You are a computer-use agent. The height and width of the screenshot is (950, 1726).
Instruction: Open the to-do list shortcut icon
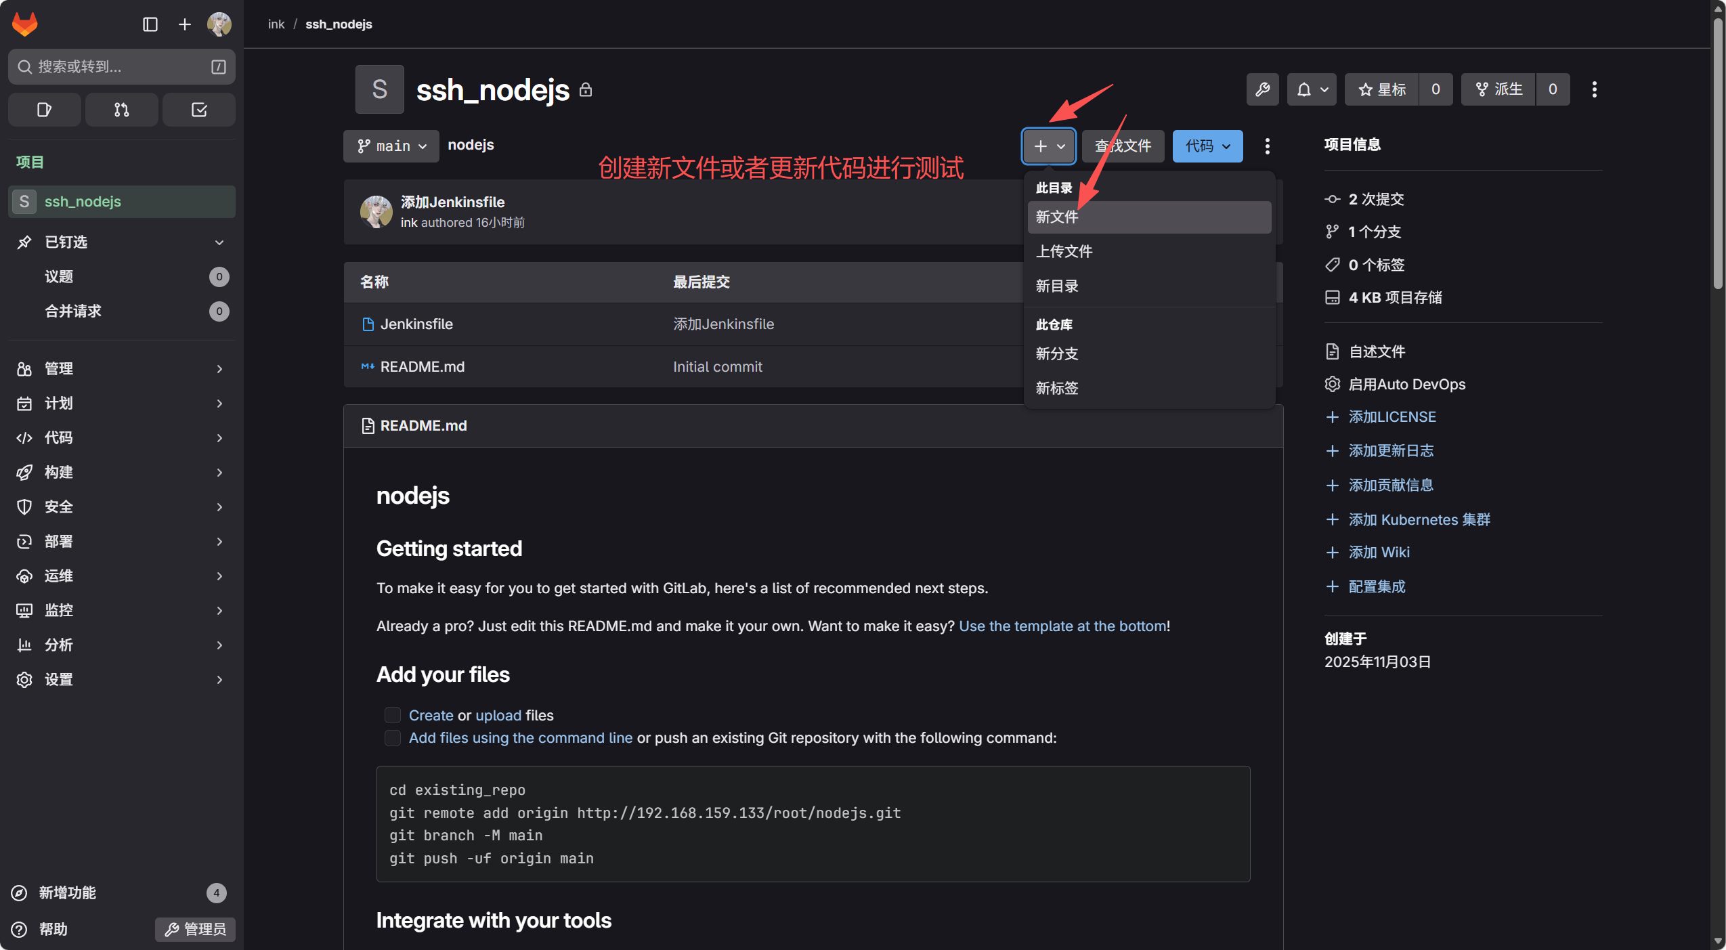point(198,110)
